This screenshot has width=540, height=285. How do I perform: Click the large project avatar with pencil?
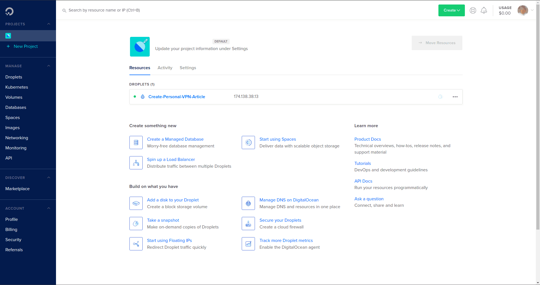tap(140, 47)
